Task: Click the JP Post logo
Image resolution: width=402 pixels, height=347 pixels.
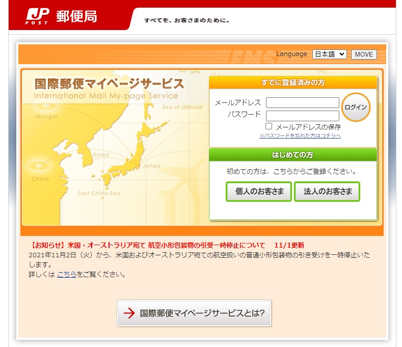Action: [x=38, y=16]
